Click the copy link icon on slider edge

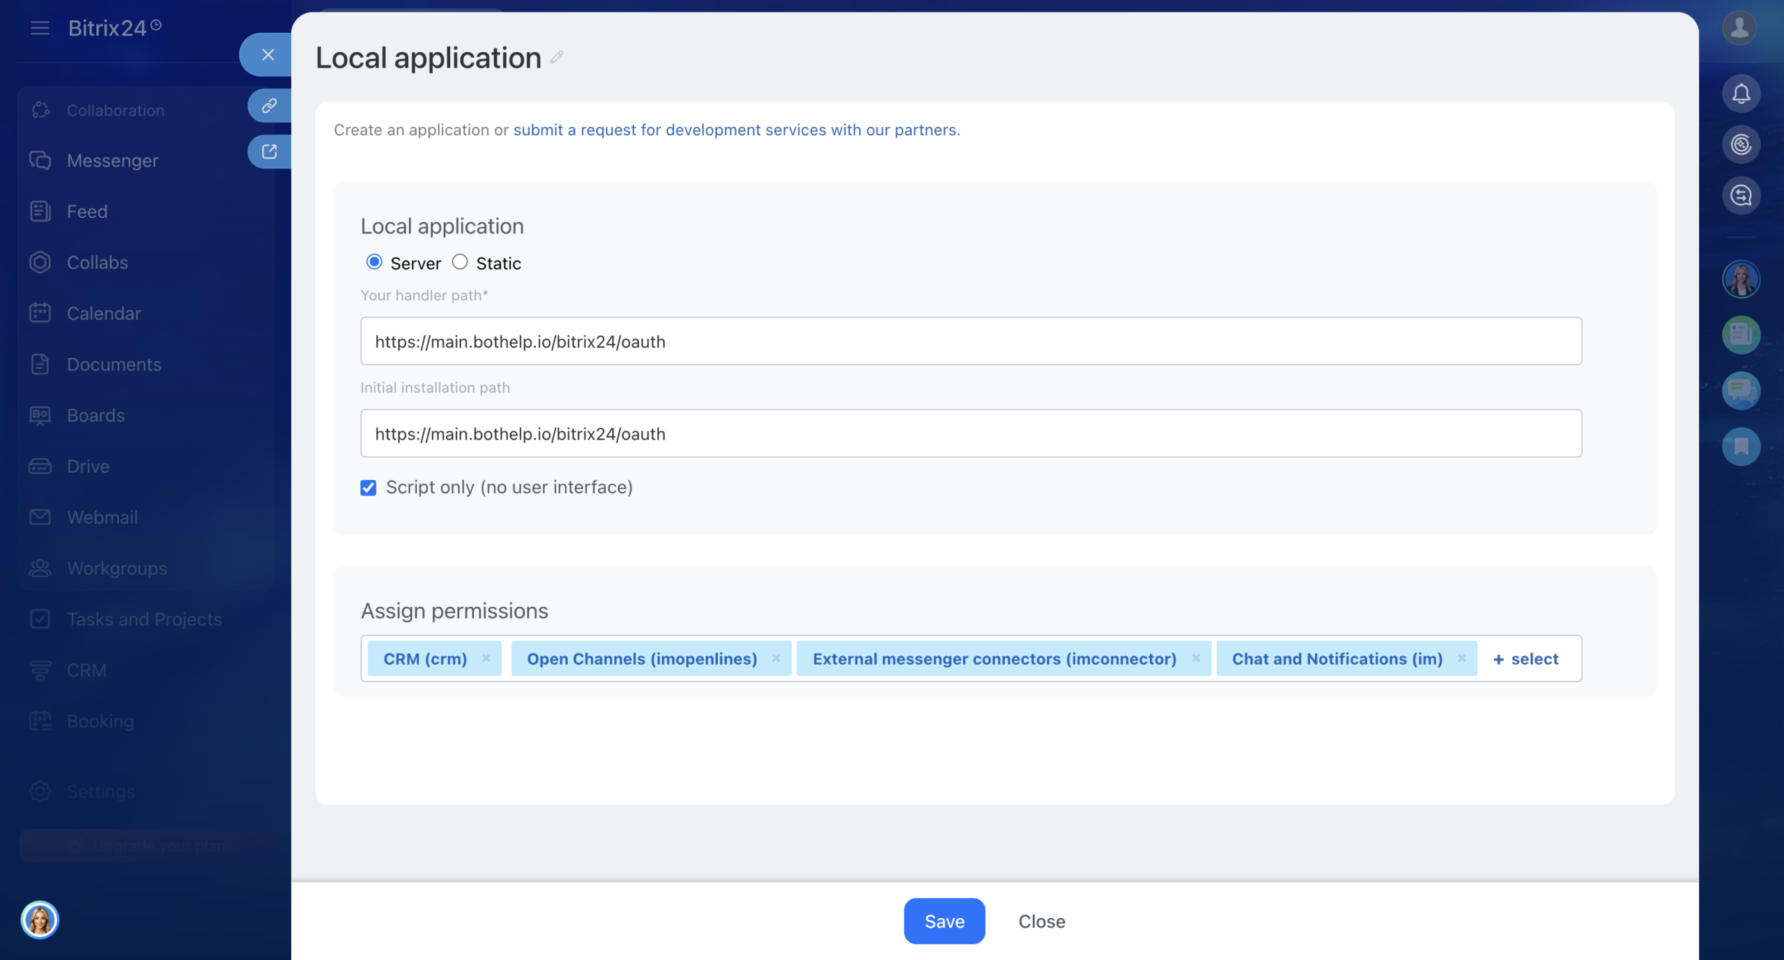[x=269, y=106]
